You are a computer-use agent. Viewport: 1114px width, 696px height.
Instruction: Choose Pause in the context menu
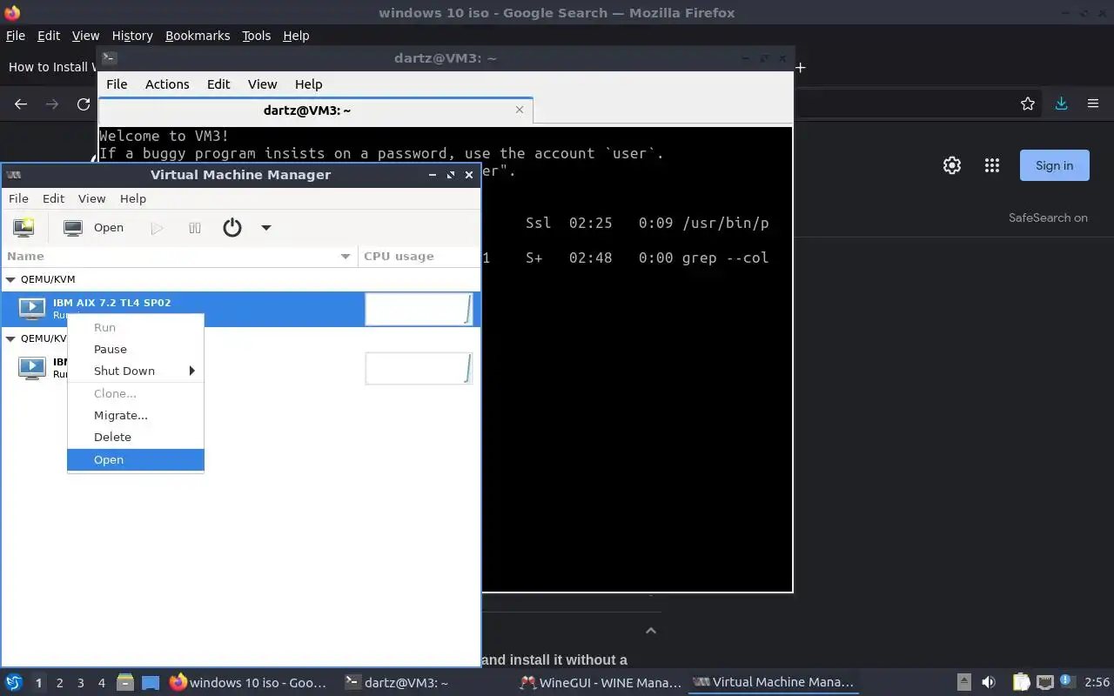pyautogui.click(x=136, y=349)
